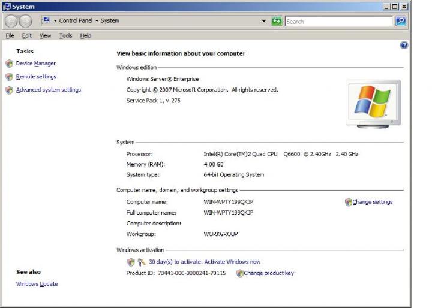Click Activate Windows now link
The height and width of the screenshot is (308, 432).
click(232, 262)
